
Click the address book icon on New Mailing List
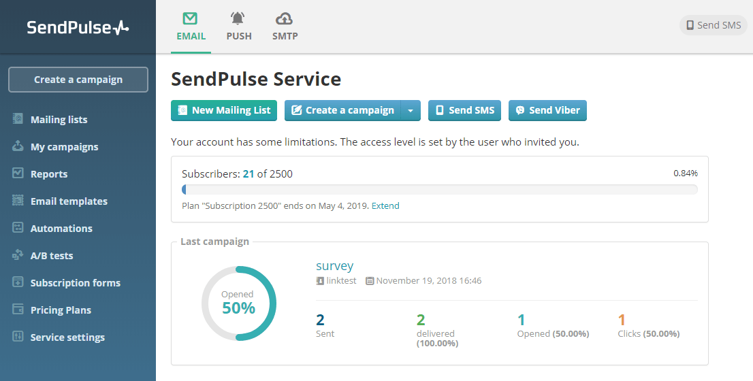coord(182,110)
